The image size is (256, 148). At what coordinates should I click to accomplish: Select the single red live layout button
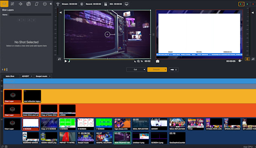253,4
